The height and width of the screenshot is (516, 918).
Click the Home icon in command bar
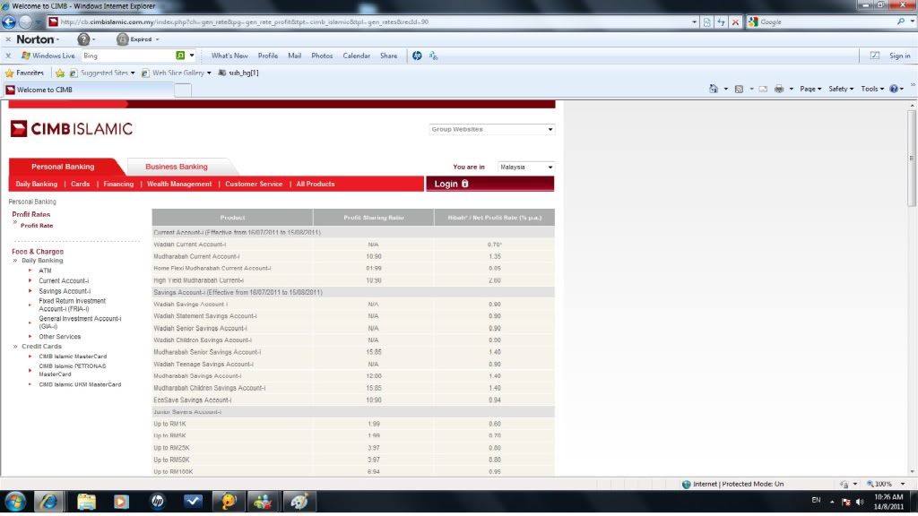pos(714,89)
